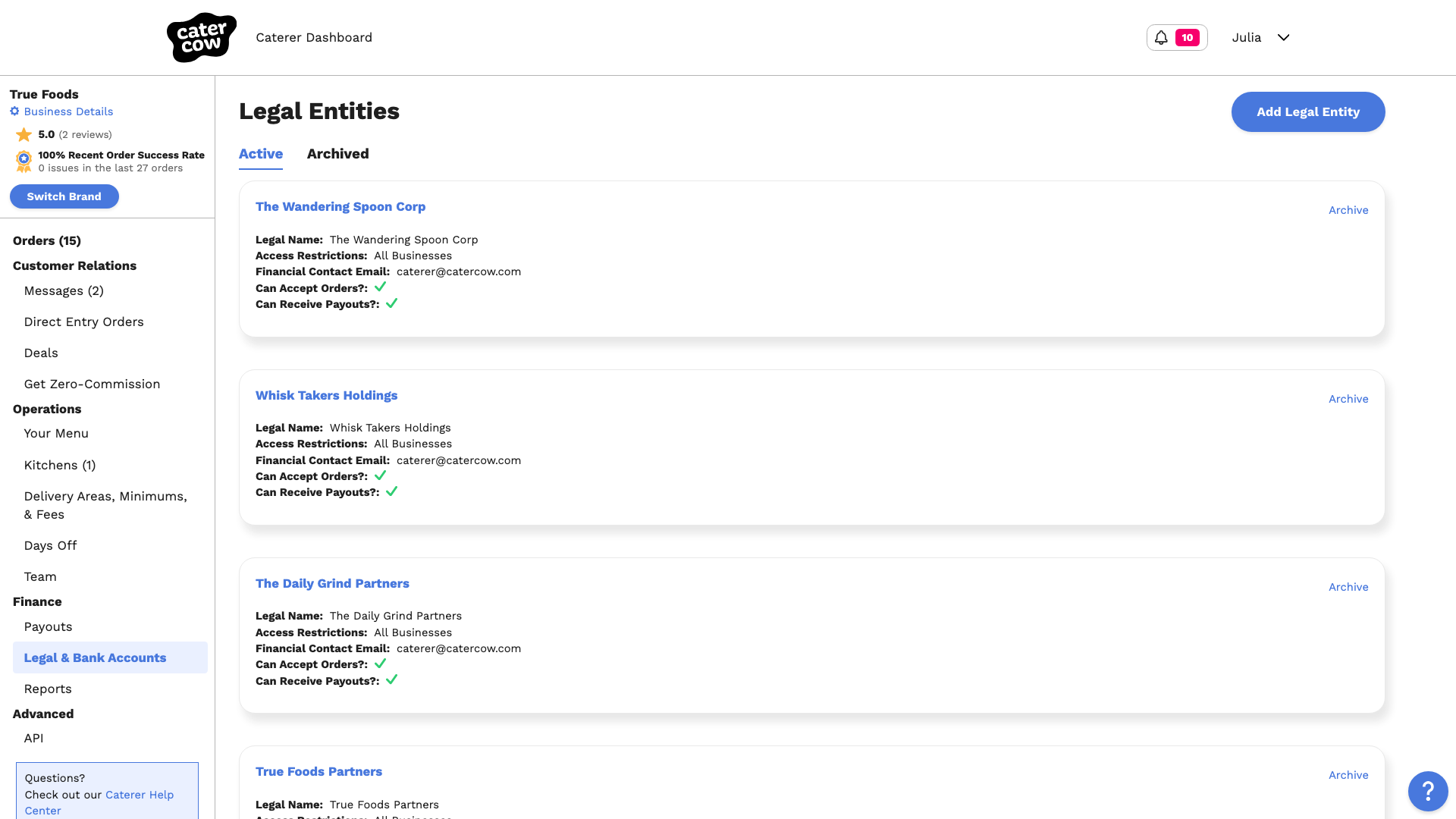Archive The Wandering Spoon Corp
Screen dimensions: 1456x819
tap(1348, 210)
